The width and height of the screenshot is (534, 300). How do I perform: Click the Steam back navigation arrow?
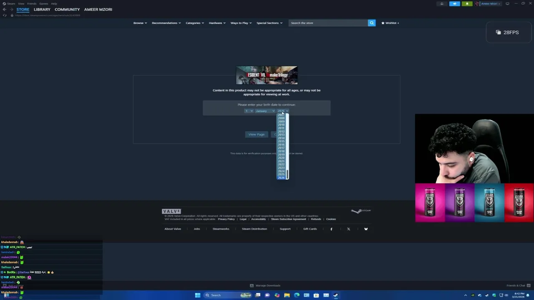pos(4,9)
